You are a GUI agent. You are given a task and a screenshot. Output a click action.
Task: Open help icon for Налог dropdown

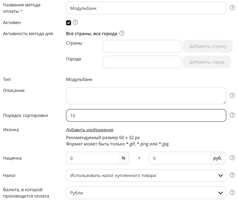(232, 175)
